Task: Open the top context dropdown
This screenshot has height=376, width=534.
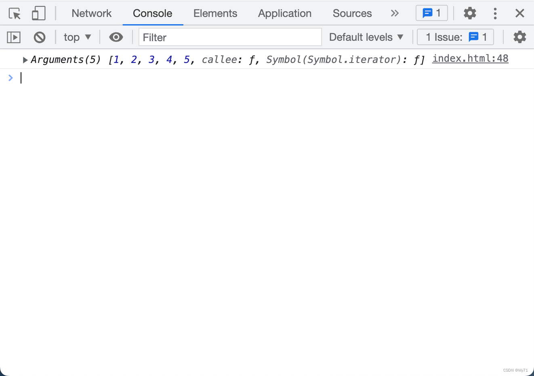Action: pos(77,38)
